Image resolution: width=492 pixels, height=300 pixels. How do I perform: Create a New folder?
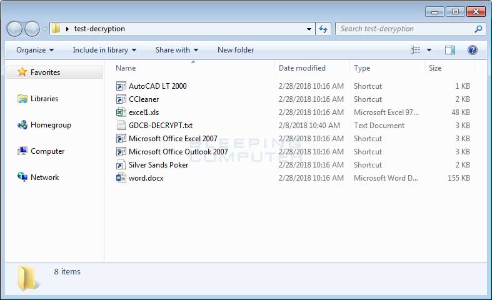click(x=236, y=50)
